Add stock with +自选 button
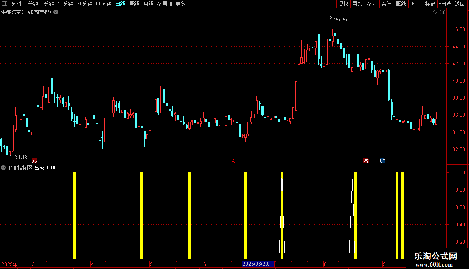 click(445, 4)
